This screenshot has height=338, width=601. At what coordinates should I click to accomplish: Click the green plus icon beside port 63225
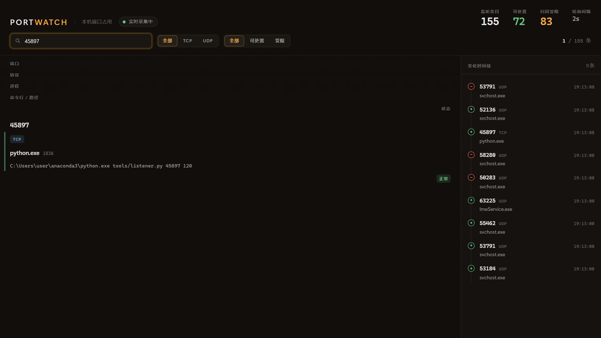coord(471,200)
